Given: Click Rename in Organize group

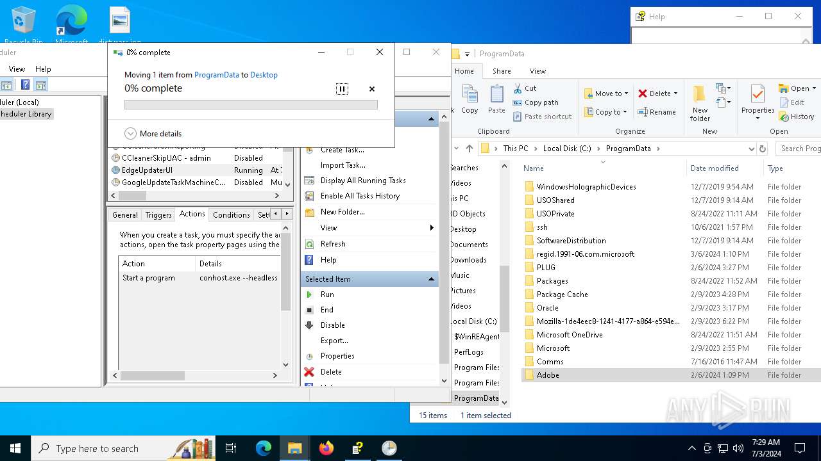Looking at the screenshot, I should (657, 112).
